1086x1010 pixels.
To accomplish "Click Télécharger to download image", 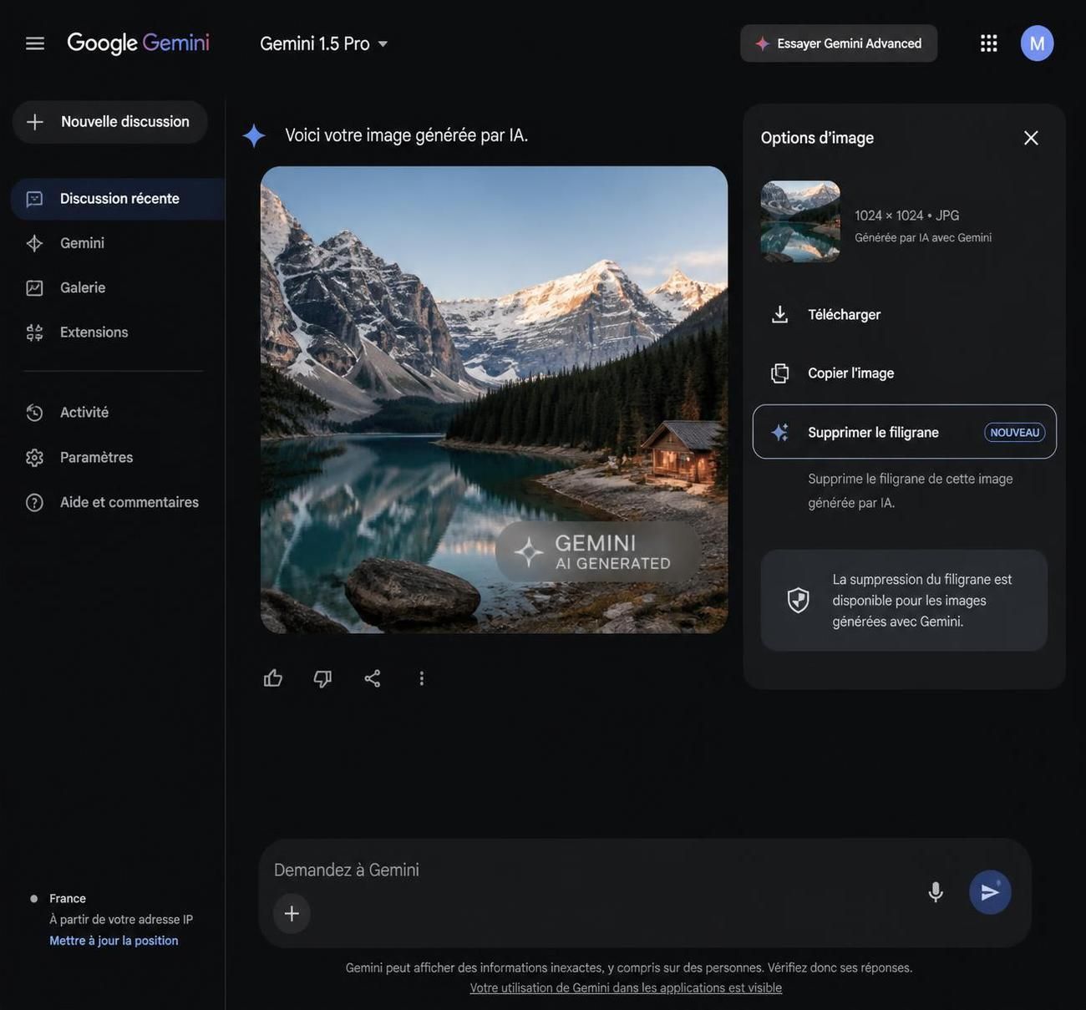I will 905,315.
